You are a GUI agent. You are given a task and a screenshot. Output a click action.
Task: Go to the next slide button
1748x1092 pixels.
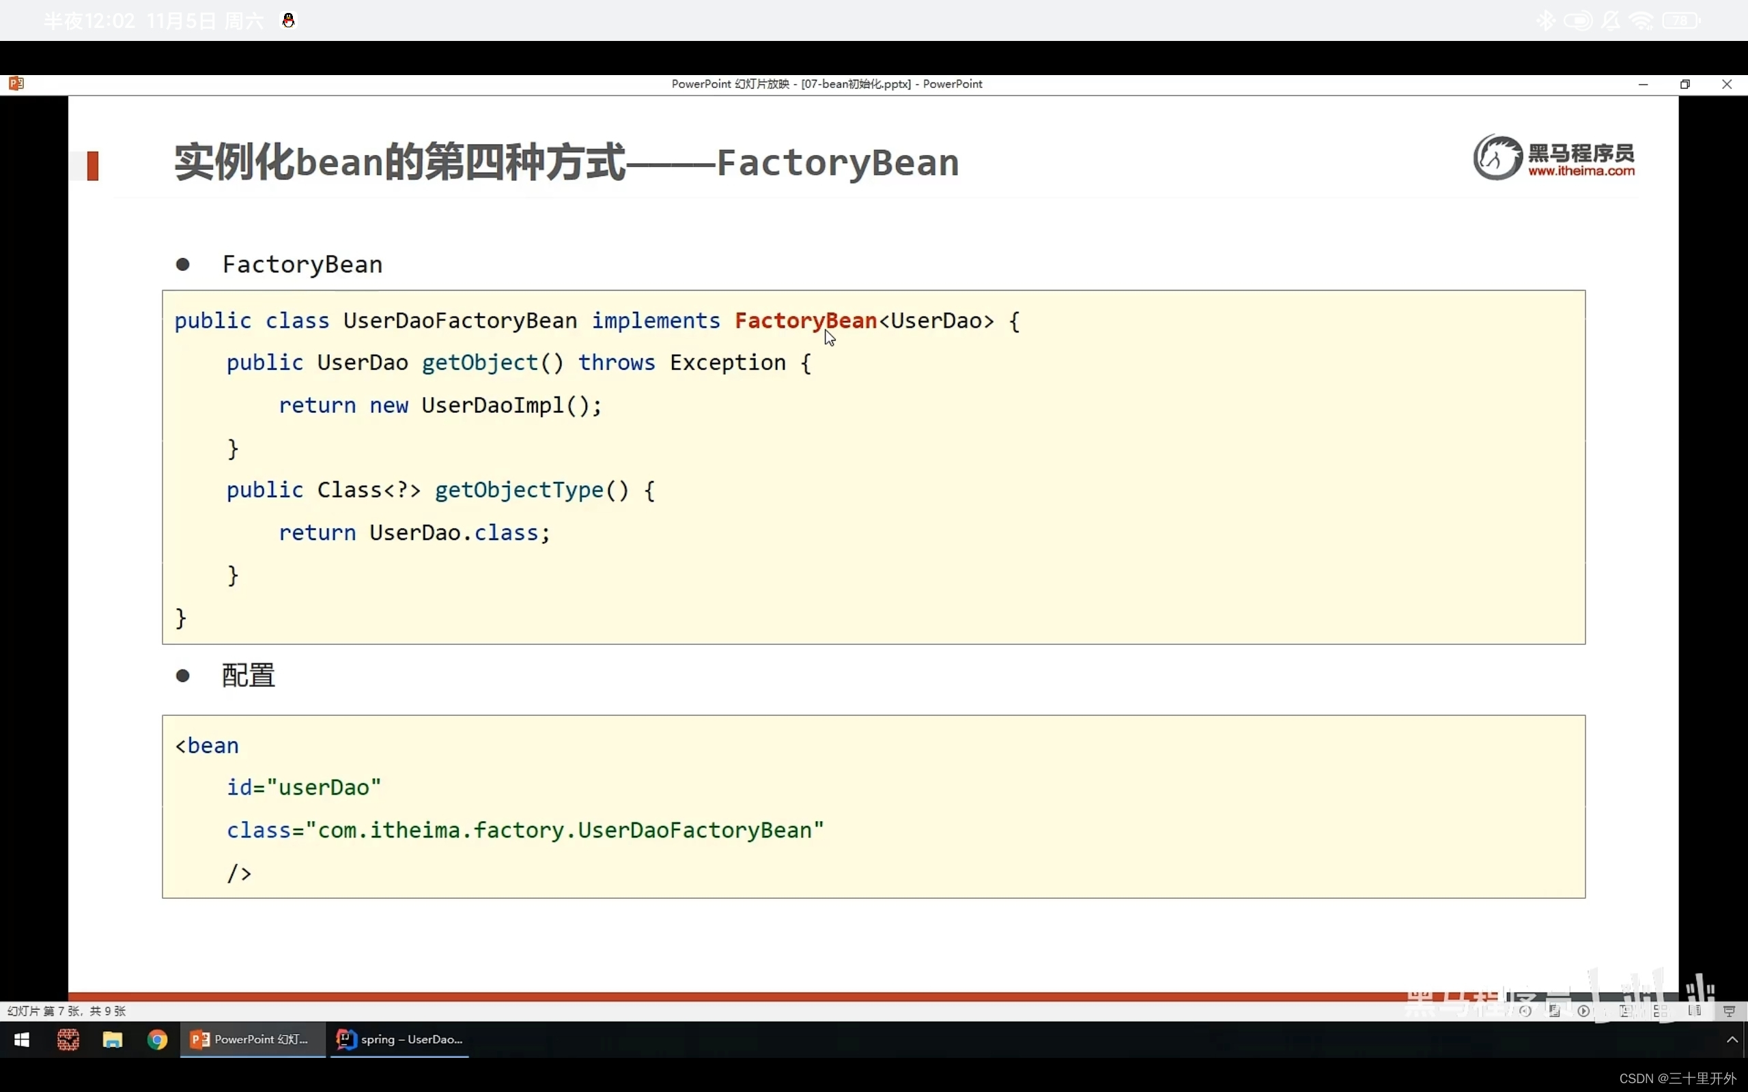point(1583,1011)
